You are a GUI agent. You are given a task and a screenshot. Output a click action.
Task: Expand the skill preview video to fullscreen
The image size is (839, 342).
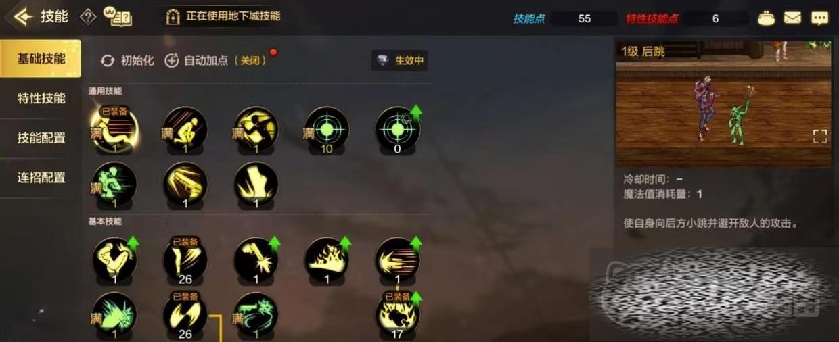coord(820,137)
